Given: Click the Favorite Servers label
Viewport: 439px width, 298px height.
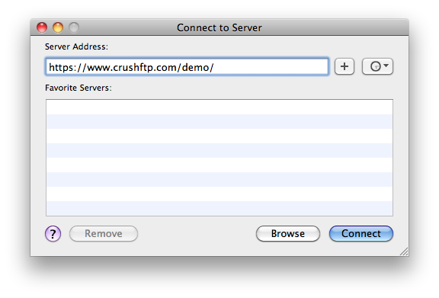Looking at the screenshot, I should click(x=79, y=88).
